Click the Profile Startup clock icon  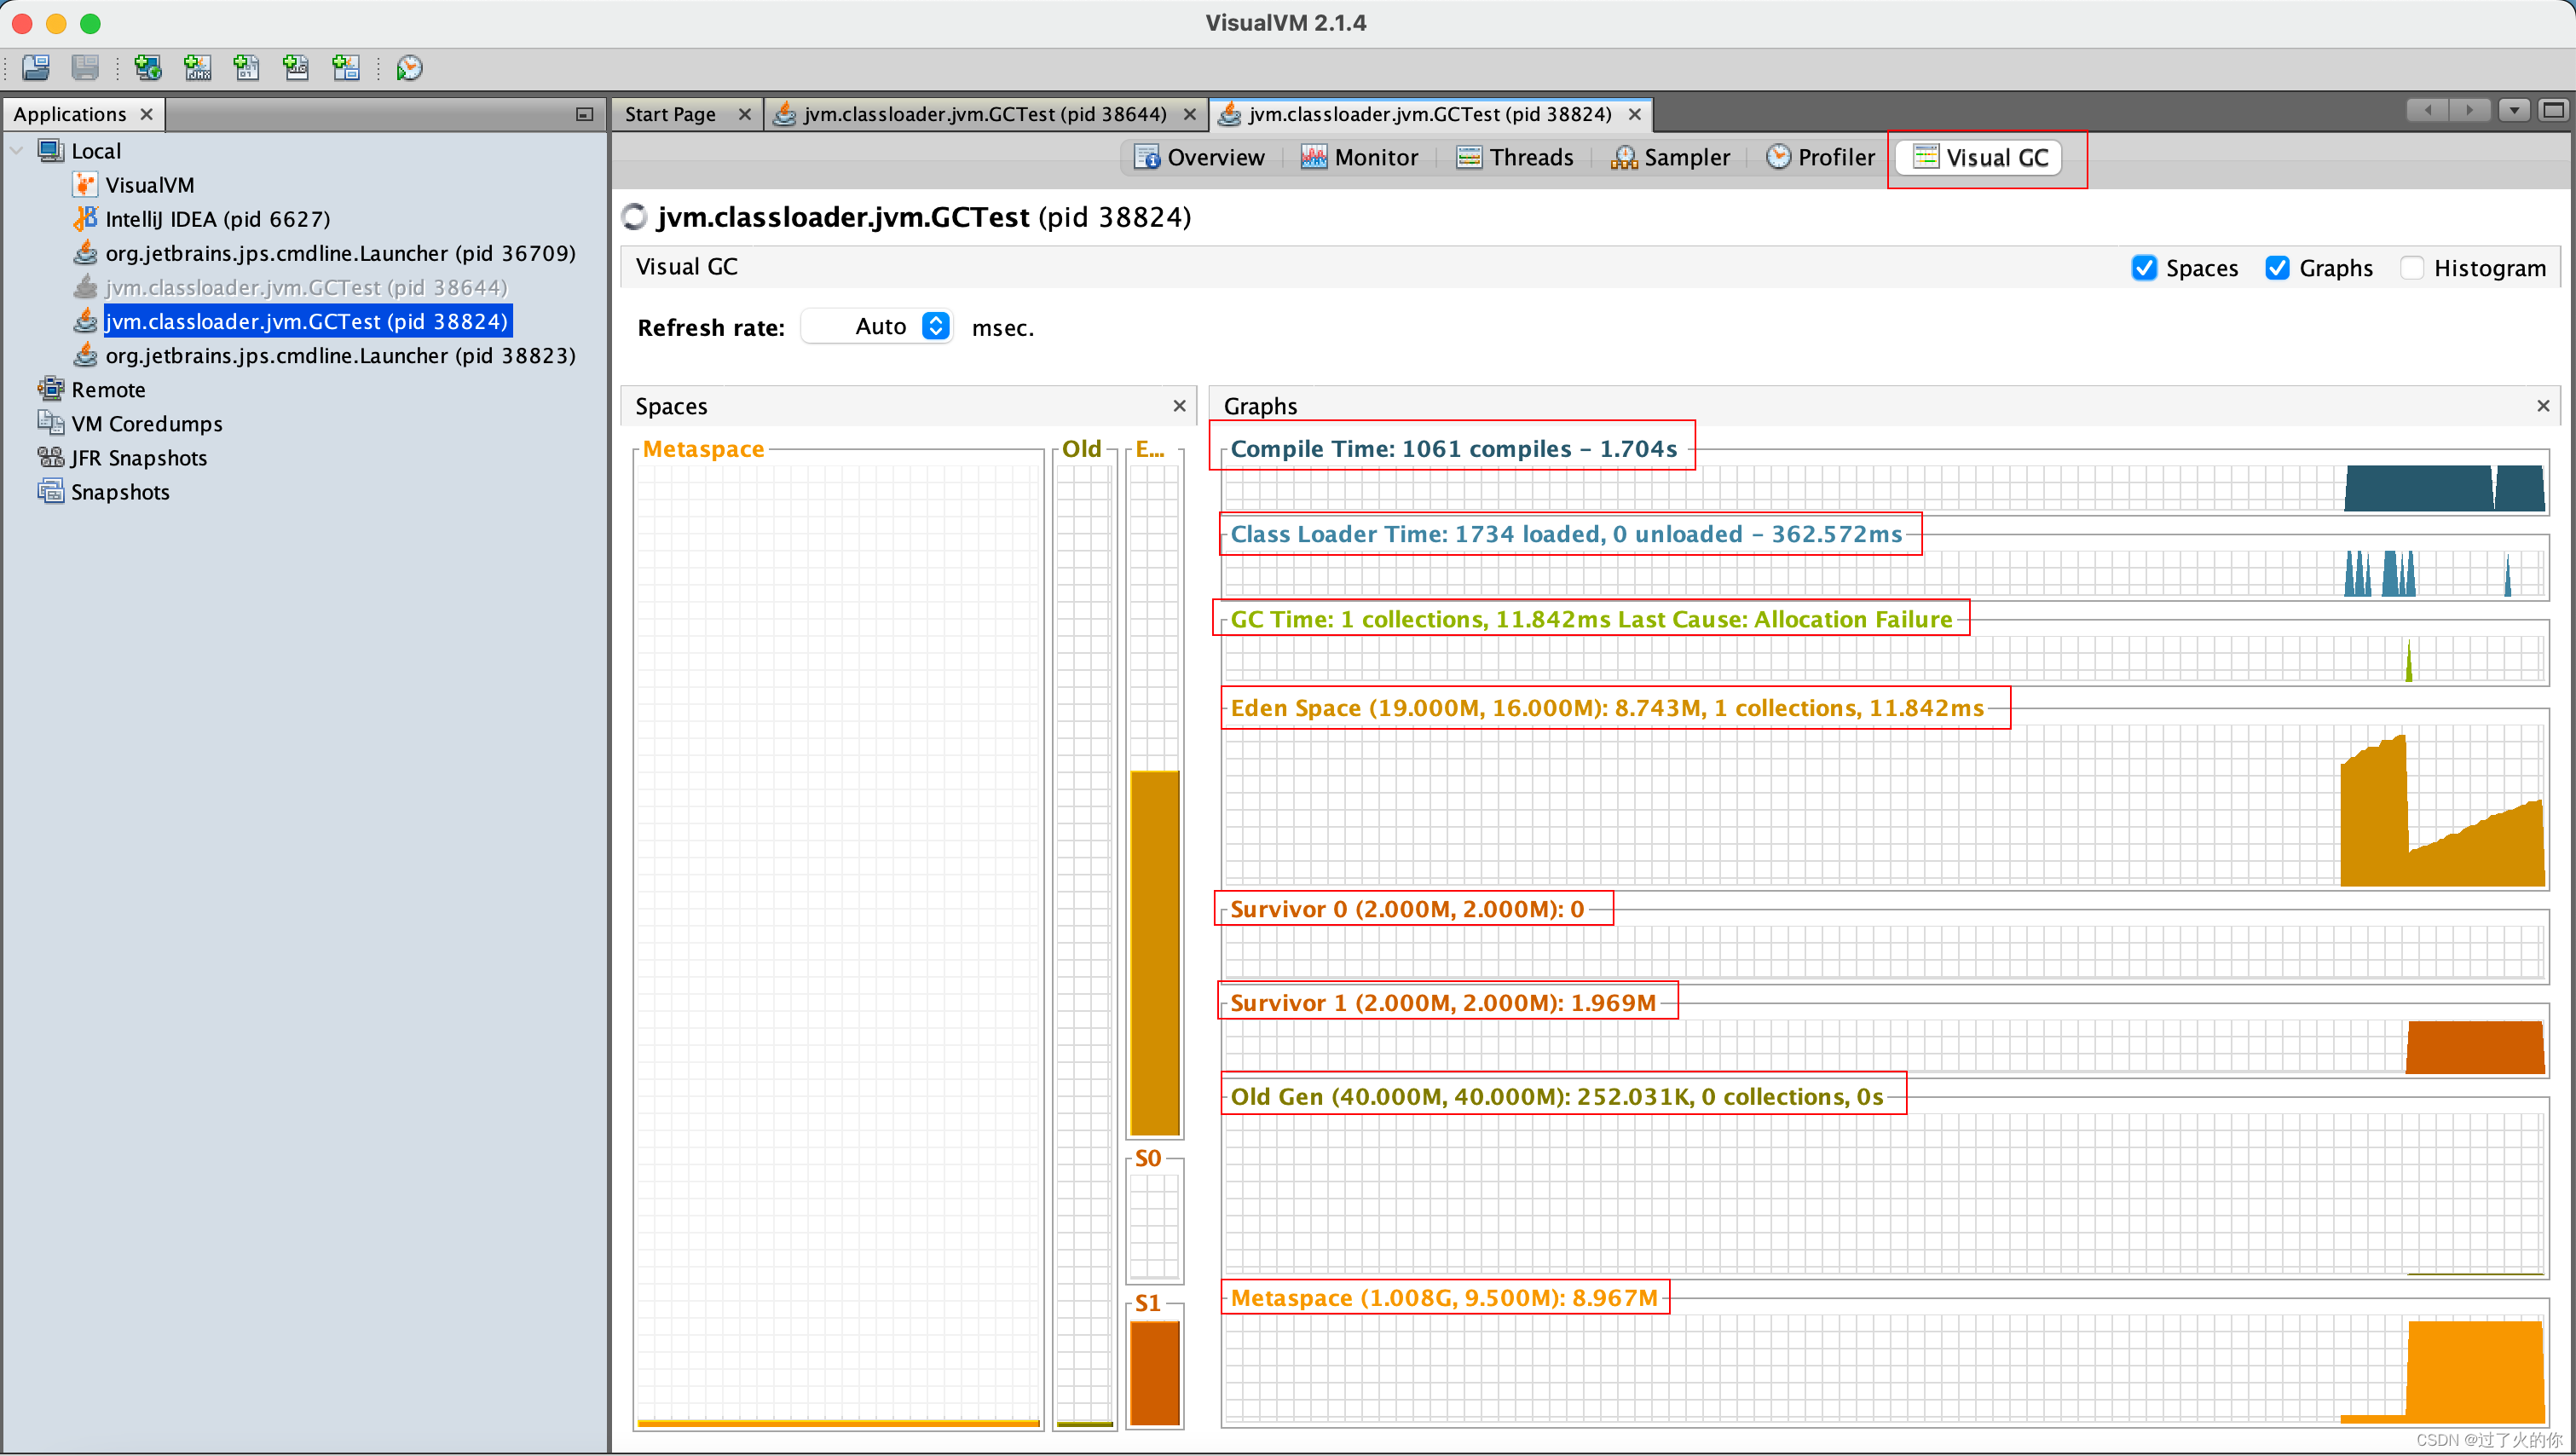coord(409,68)
